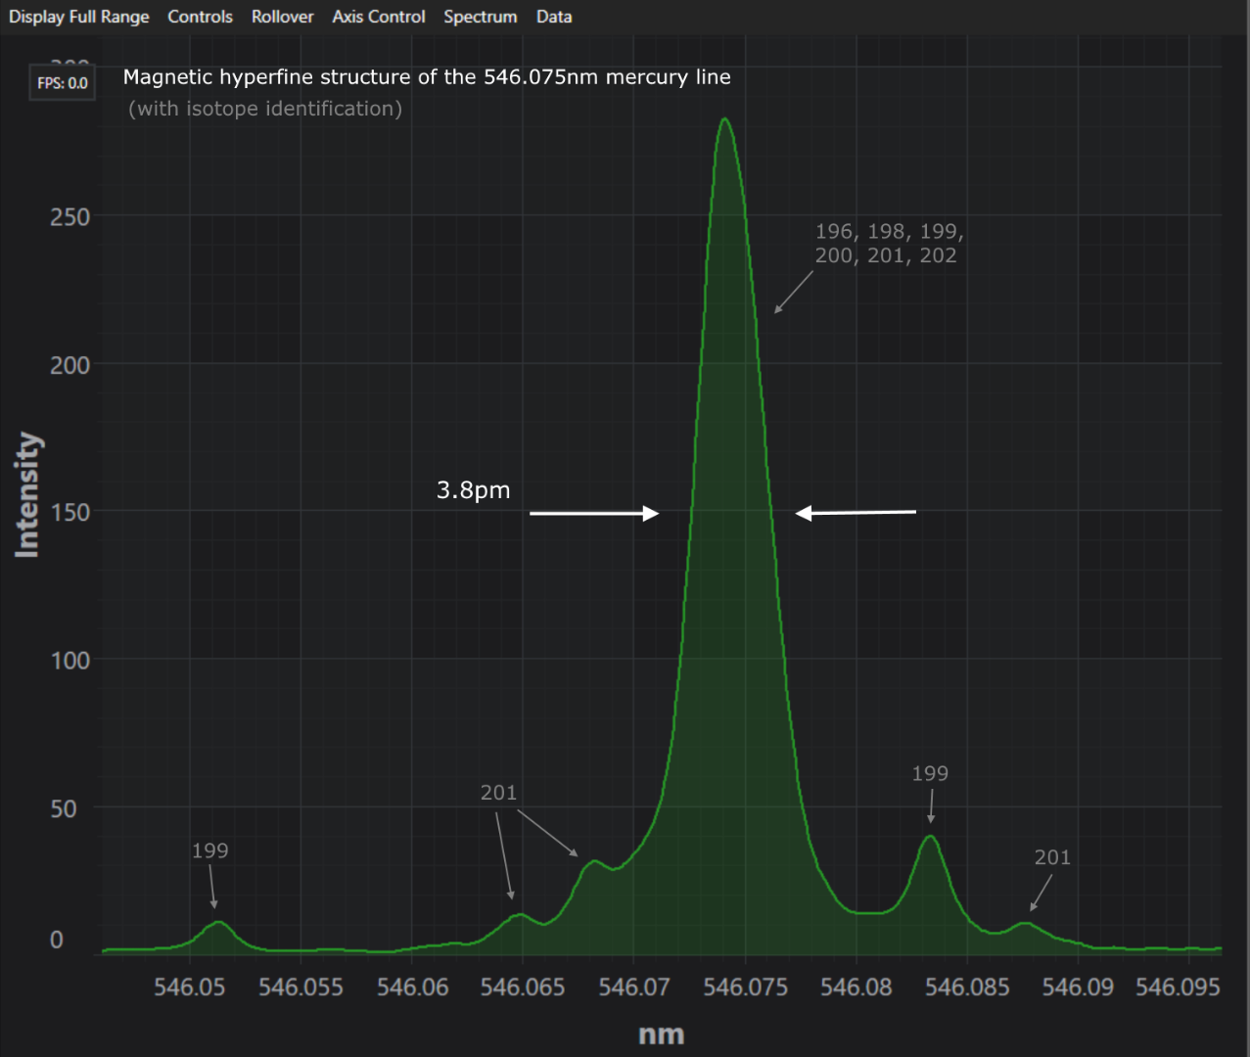Open the Data menu
This screenshot has width=1250, height=1057.
point(554,17)
